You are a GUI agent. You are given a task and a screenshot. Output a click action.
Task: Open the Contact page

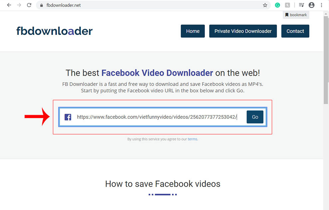pos(295,31)
